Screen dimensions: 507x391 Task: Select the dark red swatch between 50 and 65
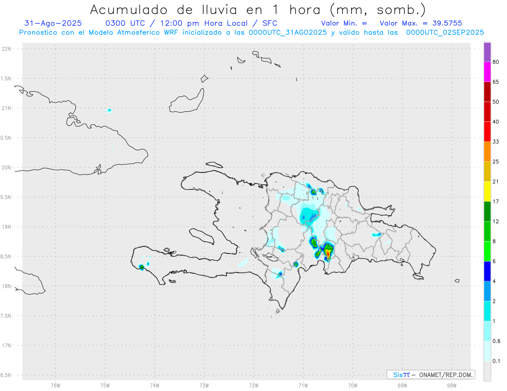tap(487, 92)
